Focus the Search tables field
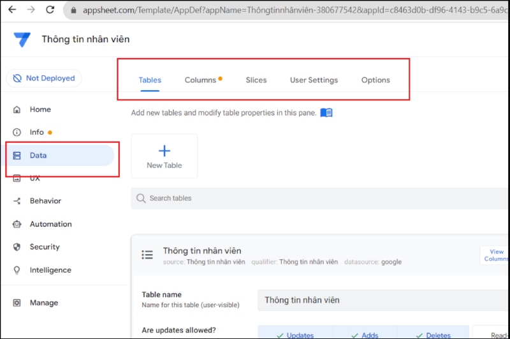Viewport: 510px width, 339px height. tap(321, 199)
